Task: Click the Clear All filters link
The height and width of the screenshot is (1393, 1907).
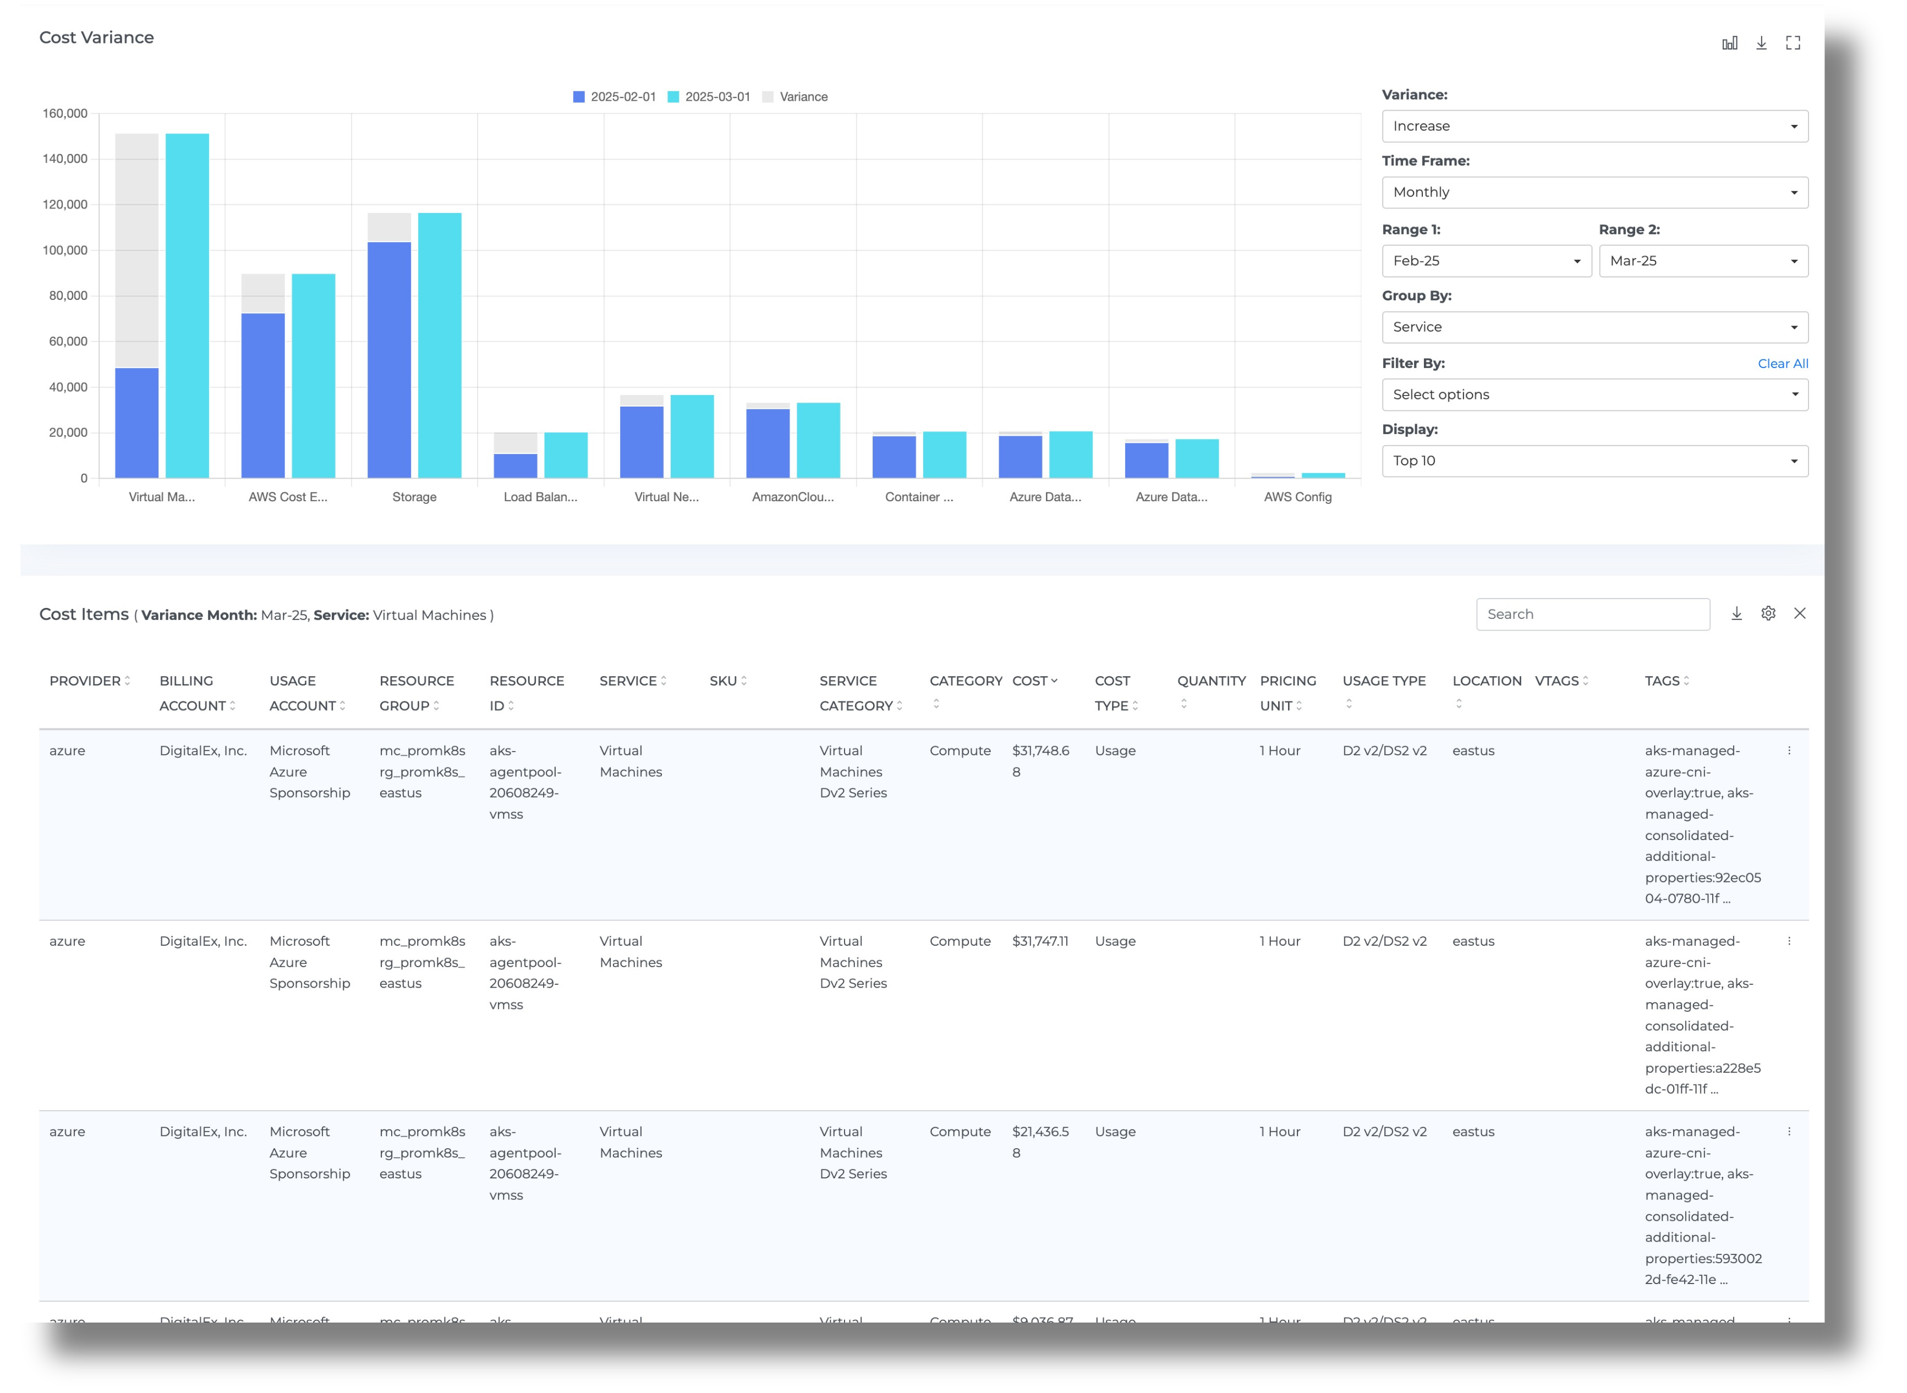Action: coord(1782,364)
